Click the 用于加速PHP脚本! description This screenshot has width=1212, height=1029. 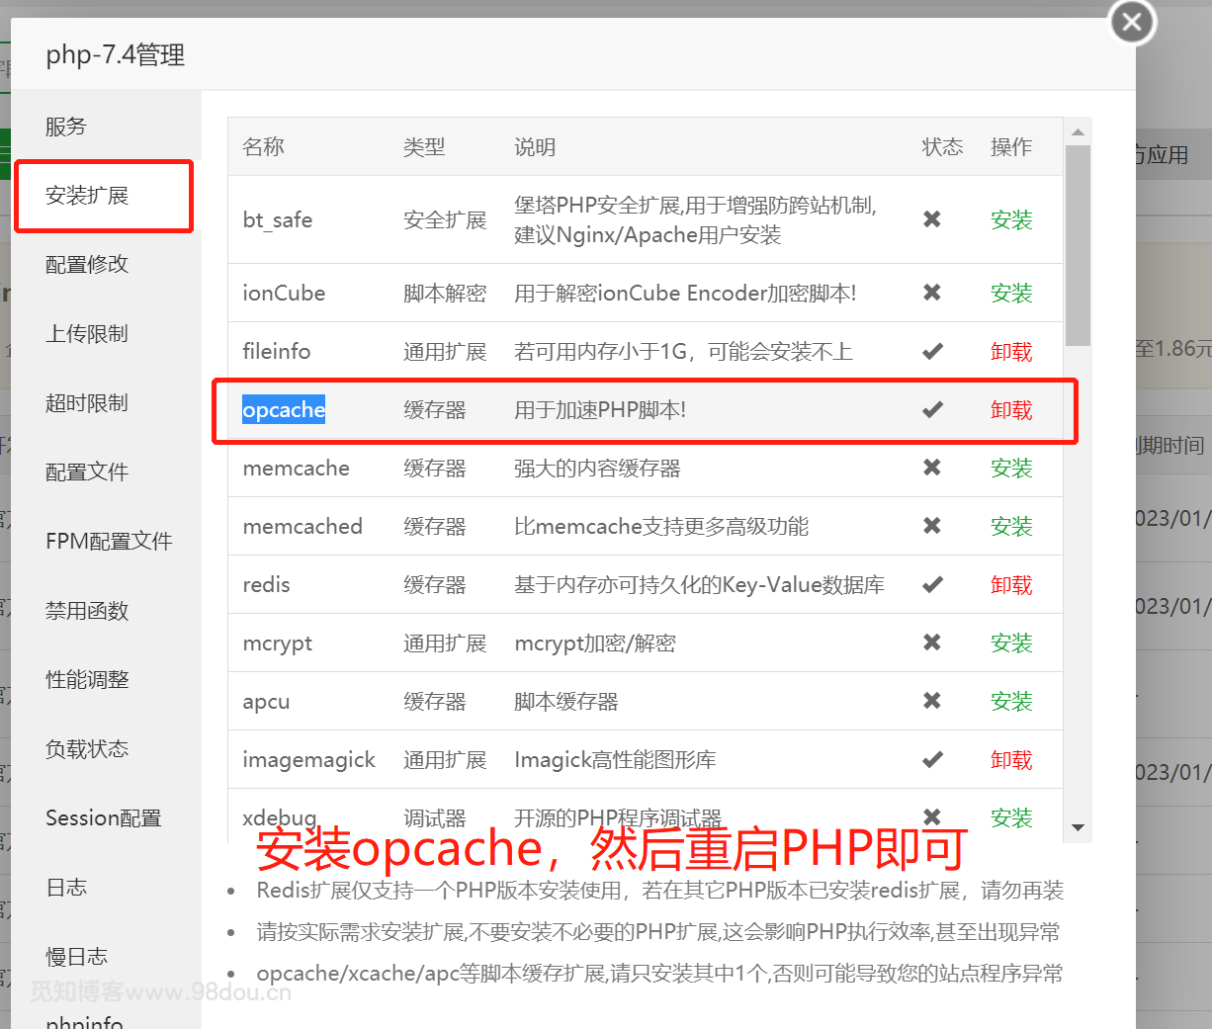tap(600, 409)
